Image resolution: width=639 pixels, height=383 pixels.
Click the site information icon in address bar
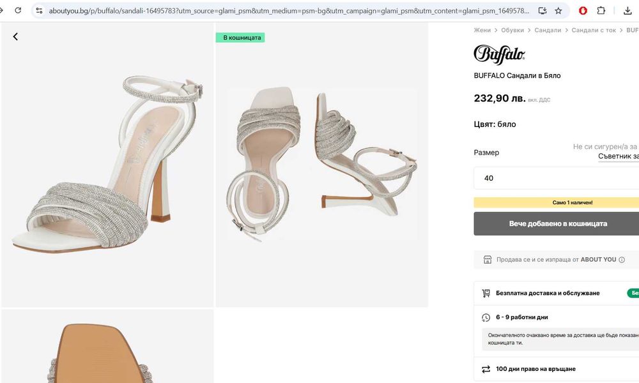click(39, 11)
